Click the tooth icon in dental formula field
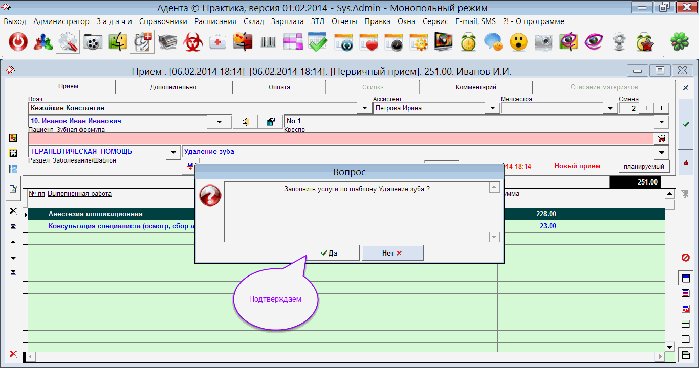Image resolution: width=699 pixels, height=368 pixels. (661, 139)
